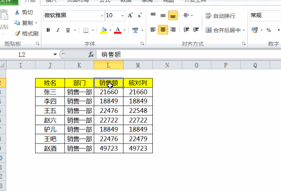Toggle Italic formatting
281x191 pixels.
[58, 30]
